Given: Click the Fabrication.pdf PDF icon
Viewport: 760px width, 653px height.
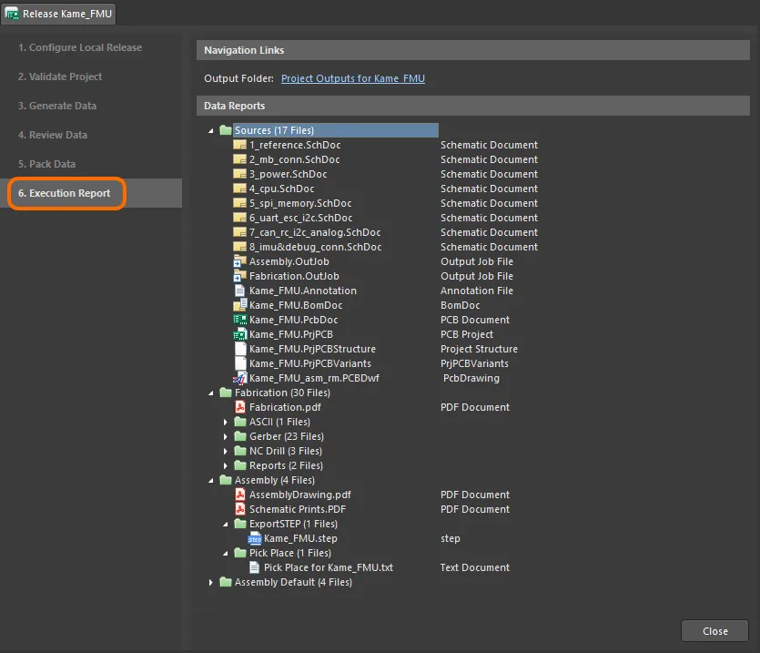Looking at the screenshot, I should point(238,407).
